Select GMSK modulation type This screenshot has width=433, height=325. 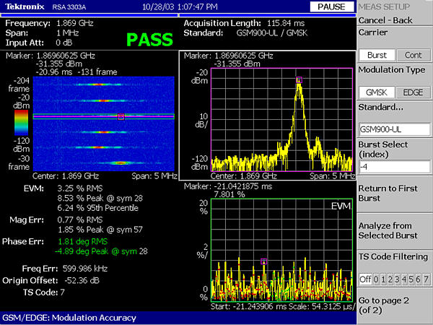click(376, 92)
